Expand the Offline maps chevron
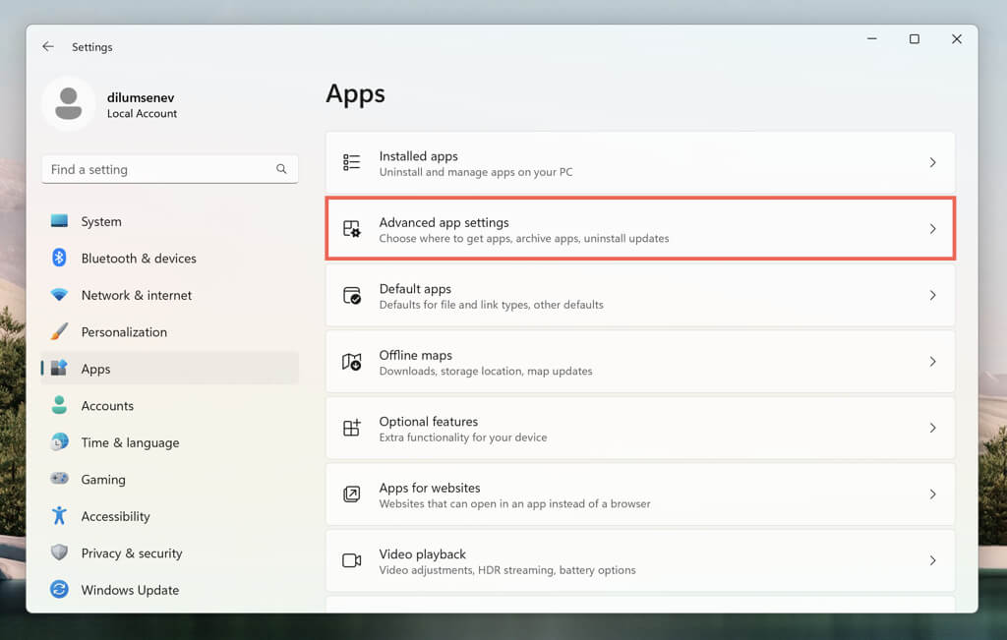This screenshot has width=1007, height=640. coord(932,362)
